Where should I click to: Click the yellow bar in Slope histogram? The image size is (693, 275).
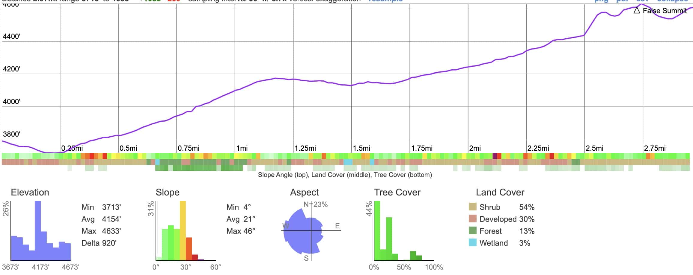(x=183, y=230)
